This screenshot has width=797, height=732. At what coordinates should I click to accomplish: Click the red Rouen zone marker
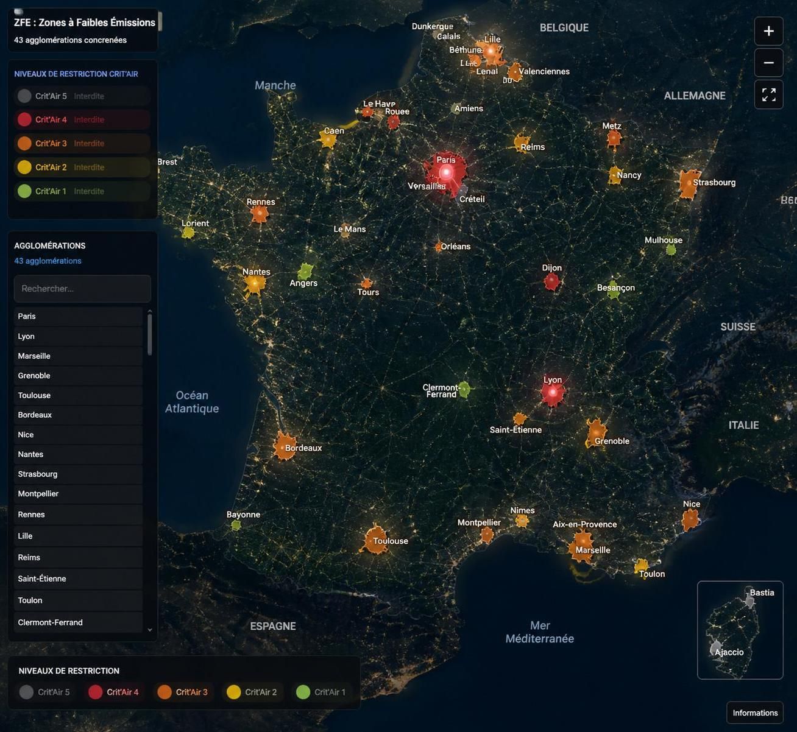click(394, 122)
